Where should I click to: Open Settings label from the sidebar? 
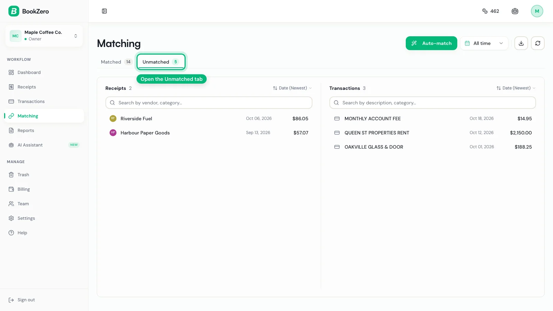pyautogui.click(x=26, y=218)
